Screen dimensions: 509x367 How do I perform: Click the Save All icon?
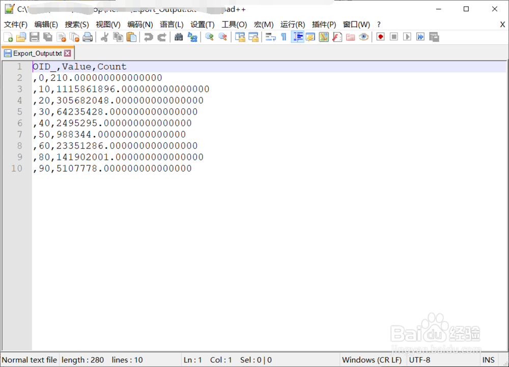(48, 37)
